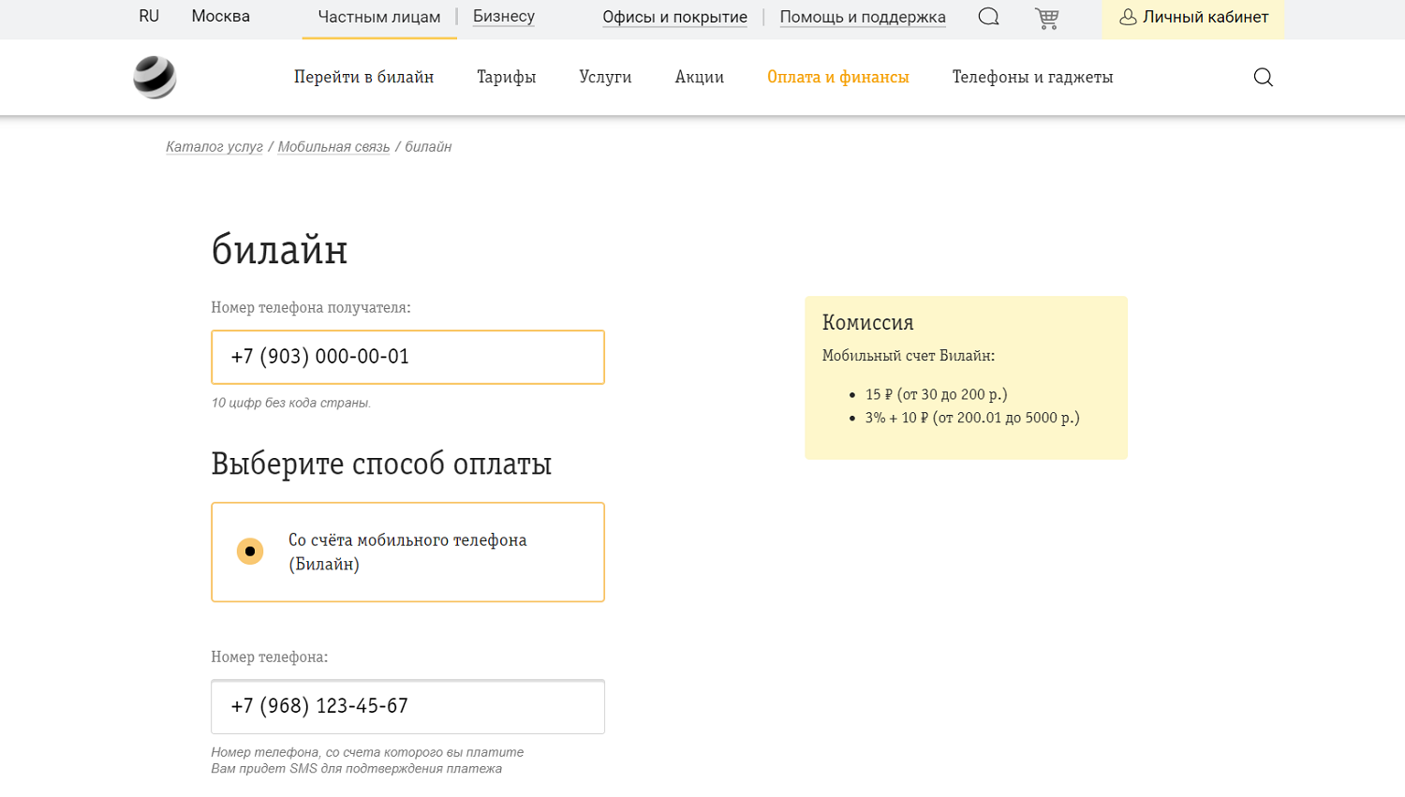This screenshot has height=797, width=1405.
Task: Click the search magnifier in main navigation
Action: 1263,77
